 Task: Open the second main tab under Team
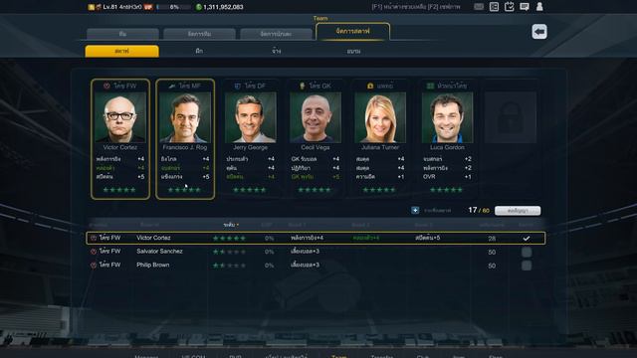[x=199, y=34]
